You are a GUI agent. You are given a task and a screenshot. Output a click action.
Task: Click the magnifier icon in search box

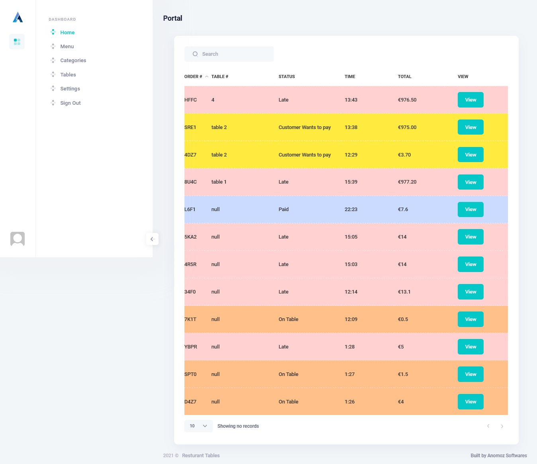pyautogui.click(x=195, y=54)
